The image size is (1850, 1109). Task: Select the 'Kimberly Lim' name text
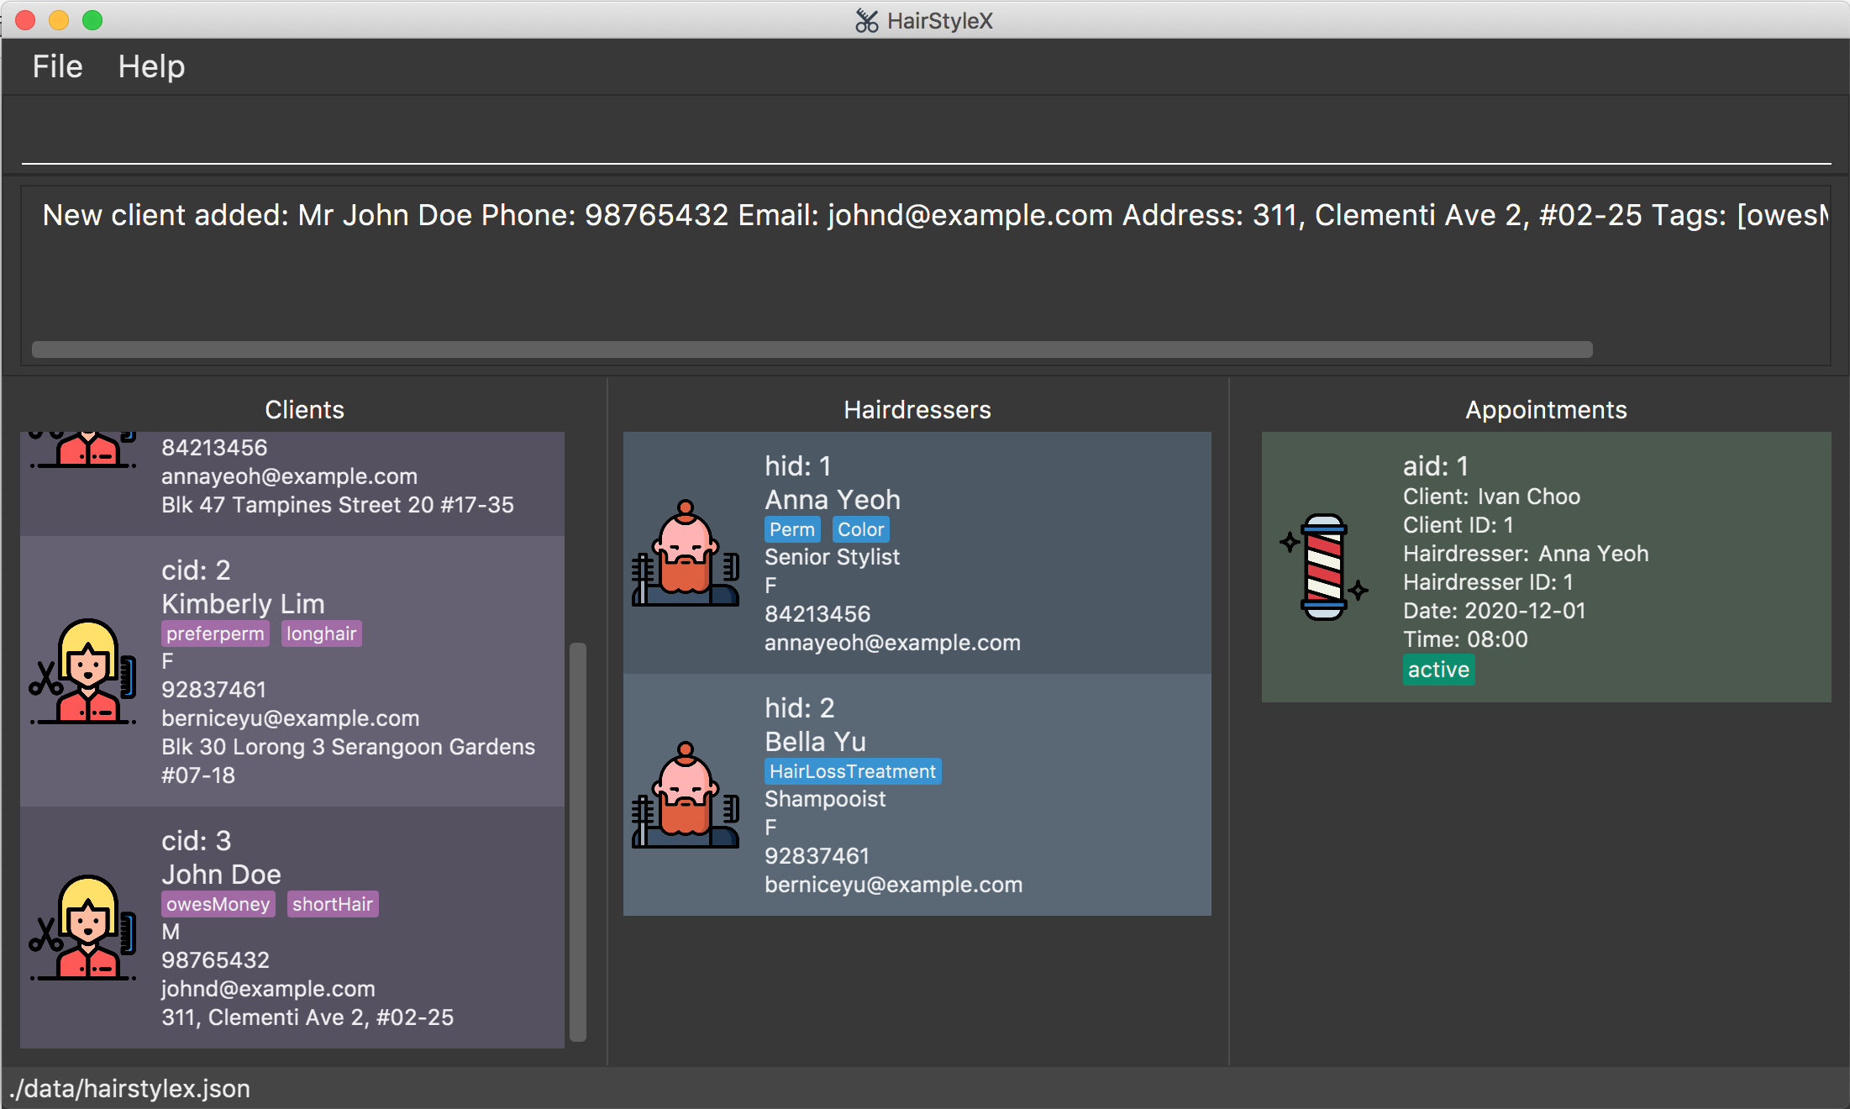(x=243, y=603)
